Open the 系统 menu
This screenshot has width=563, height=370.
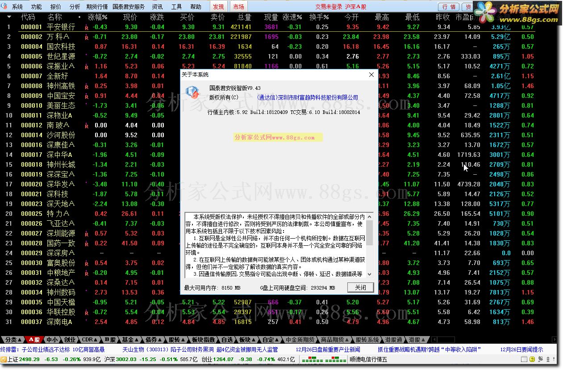(x=17, y=7)
